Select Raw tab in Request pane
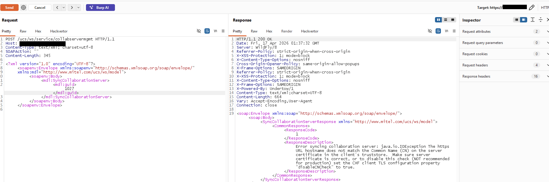Viewport: 549px width, 182px height. (x=23, y=31)
